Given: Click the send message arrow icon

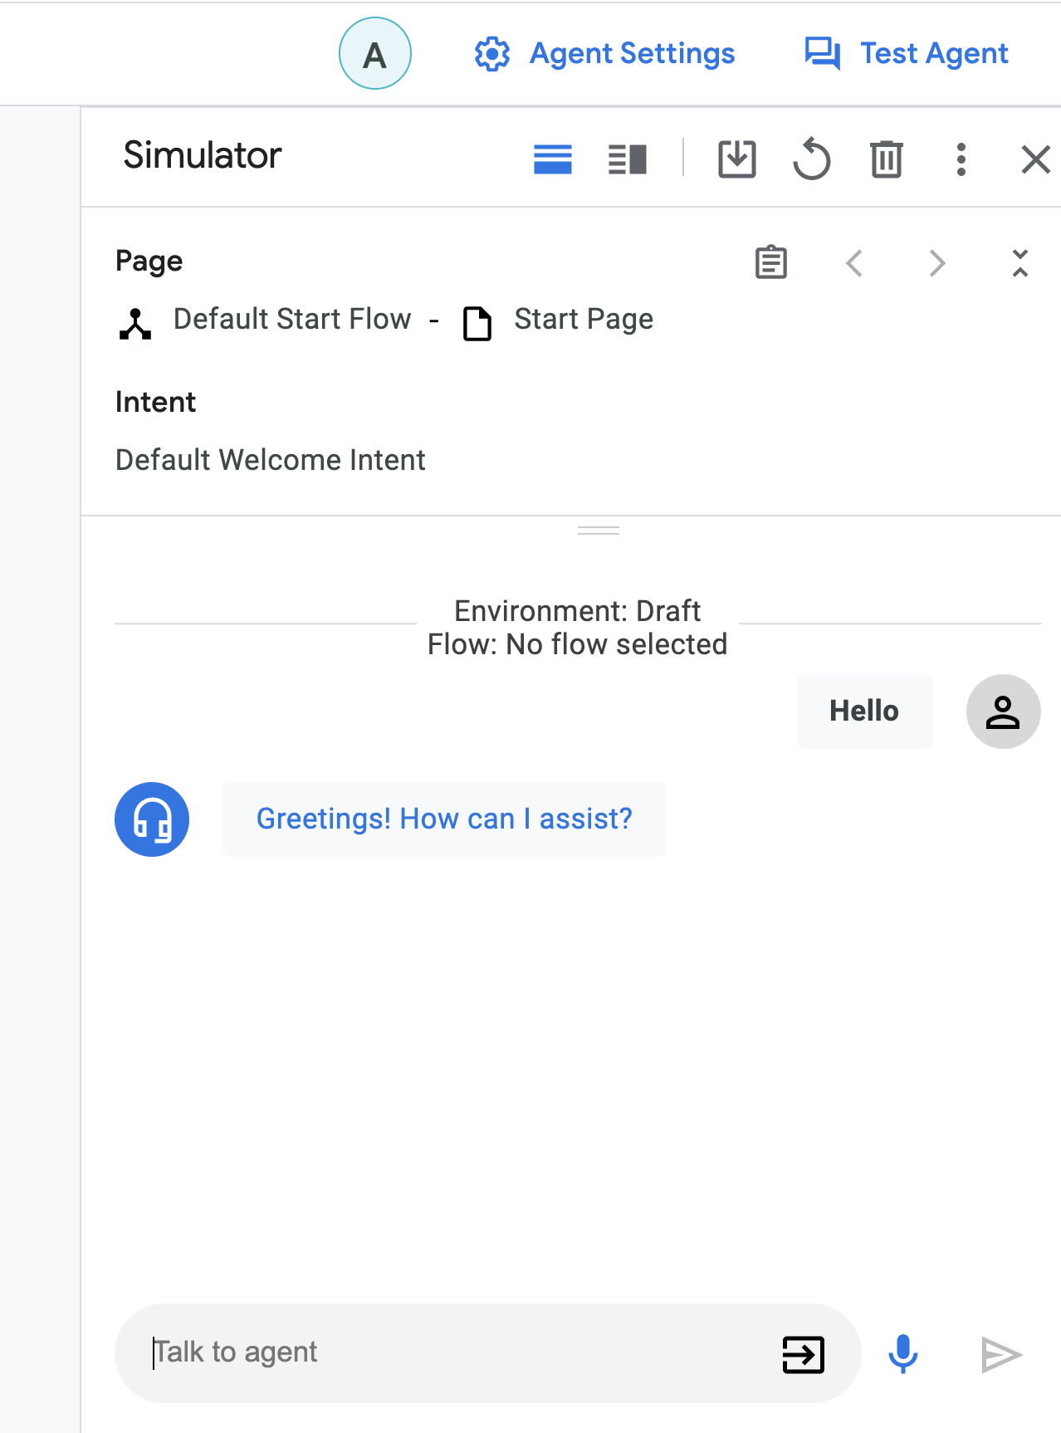Looking at the screenshot, I should pyautogui.click(x=1001, y=1355).
